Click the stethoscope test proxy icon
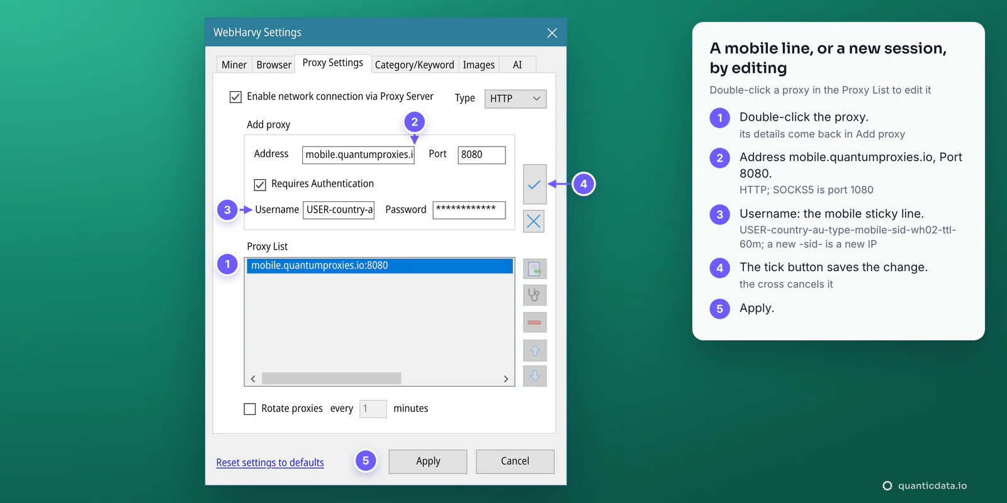Viewport: 1007px width, 503px height. [534, 295]
